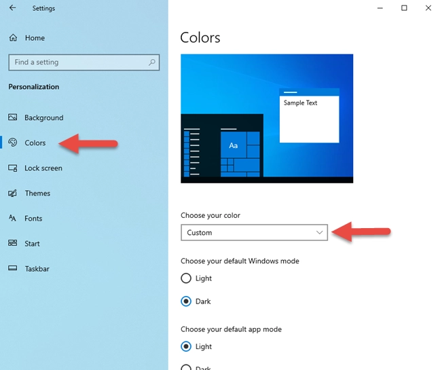Go back using the back arrow
Screen dimensions: 440x370
(x=12, y=8)
